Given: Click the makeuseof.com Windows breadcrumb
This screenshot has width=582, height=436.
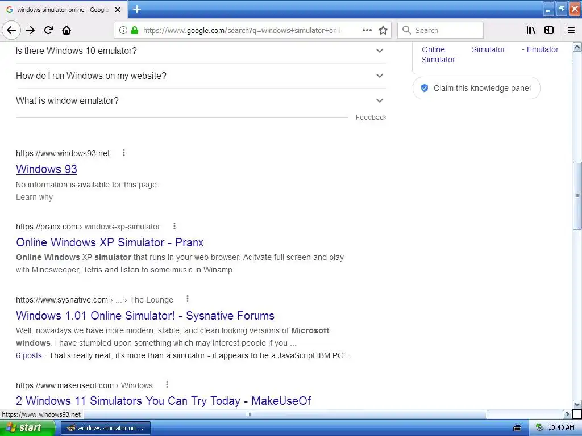Looking at the screenshot, I should (x=84, y=385).
